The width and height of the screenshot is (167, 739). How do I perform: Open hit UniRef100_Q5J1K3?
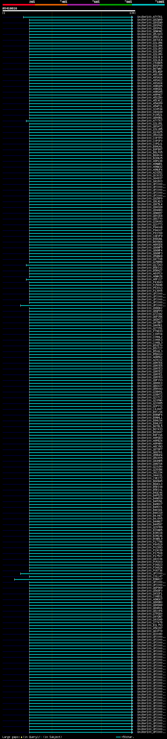tap(150, 34)
